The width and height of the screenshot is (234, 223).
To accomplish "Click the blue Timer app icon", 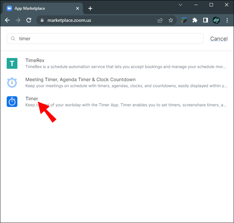I will (x=12, y=102).
